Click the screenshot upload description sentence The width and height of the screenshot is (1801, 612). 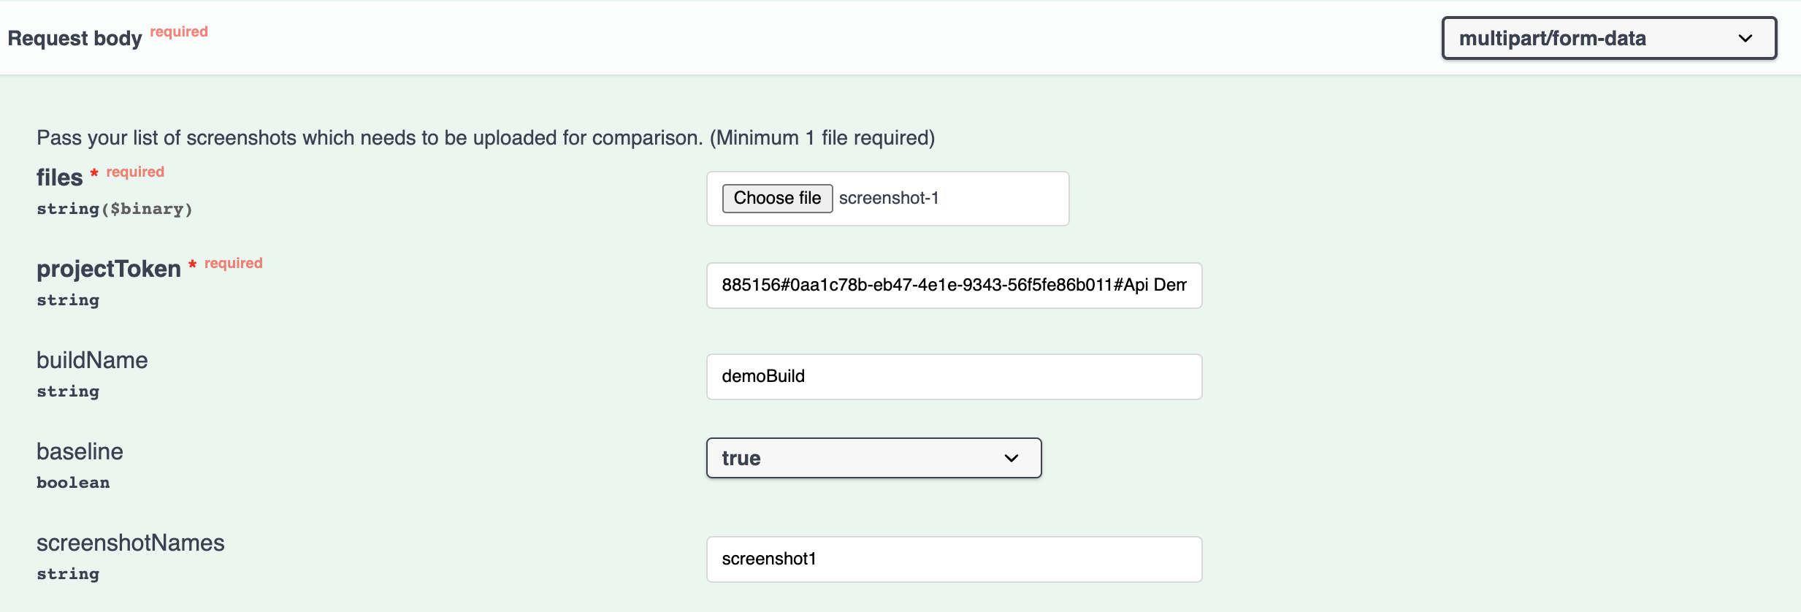(486, 137)
